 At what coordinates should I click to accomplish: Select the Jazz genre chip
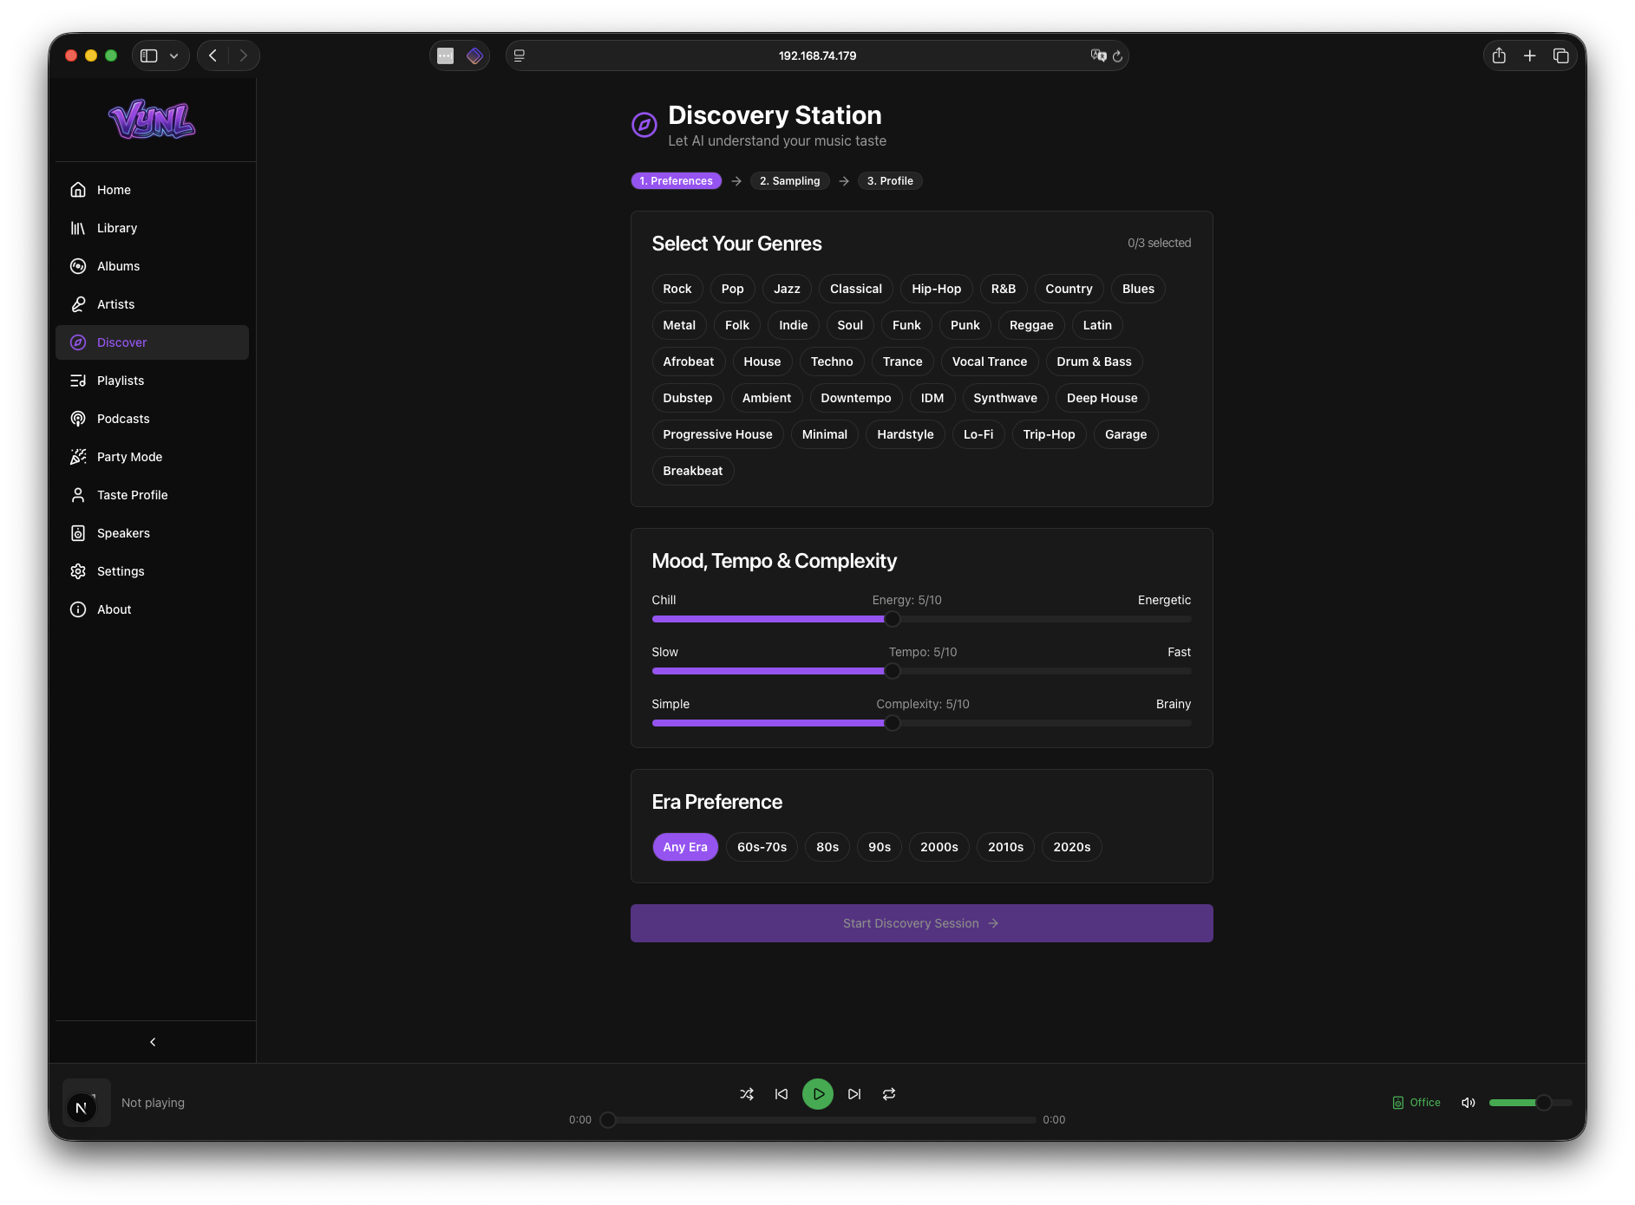pos(787,289)
